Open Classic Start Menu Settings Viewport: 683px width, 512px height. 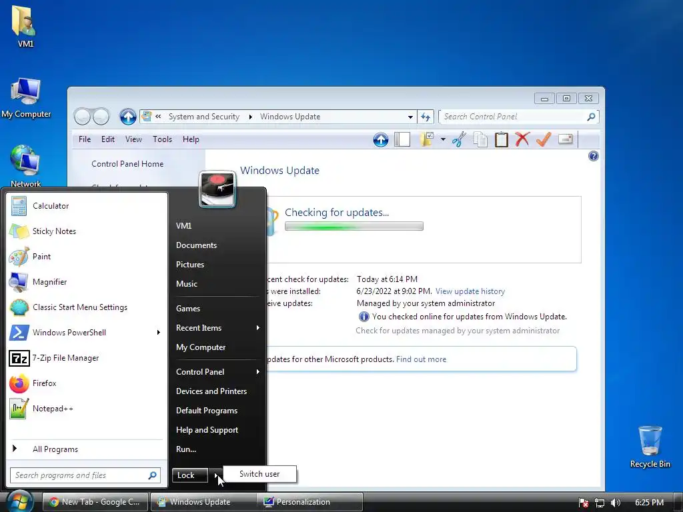click(86, 307)
